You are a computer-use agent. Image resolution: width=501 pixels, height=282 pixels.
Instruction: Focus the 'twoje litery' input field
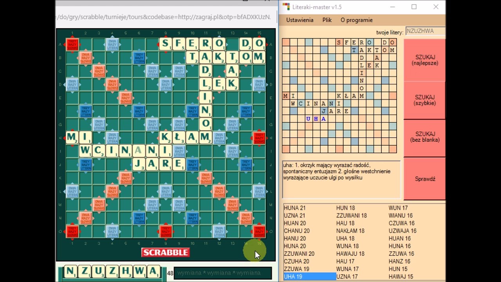[x=425, y=31]
